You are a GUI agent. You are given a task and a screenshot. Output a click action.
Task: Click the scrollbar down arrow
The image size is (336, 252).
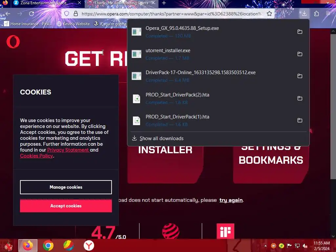point(333,236)
